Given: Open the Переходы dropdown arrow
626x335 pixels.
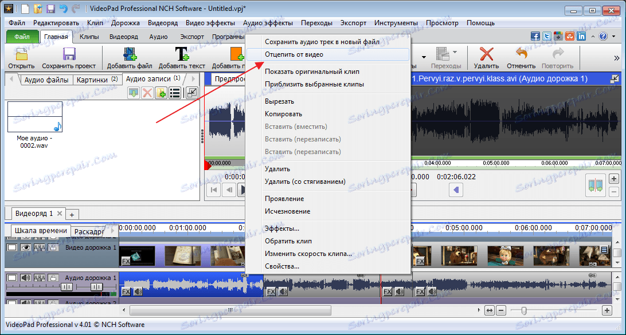Looking at the screenshot, I should point(455,52).
